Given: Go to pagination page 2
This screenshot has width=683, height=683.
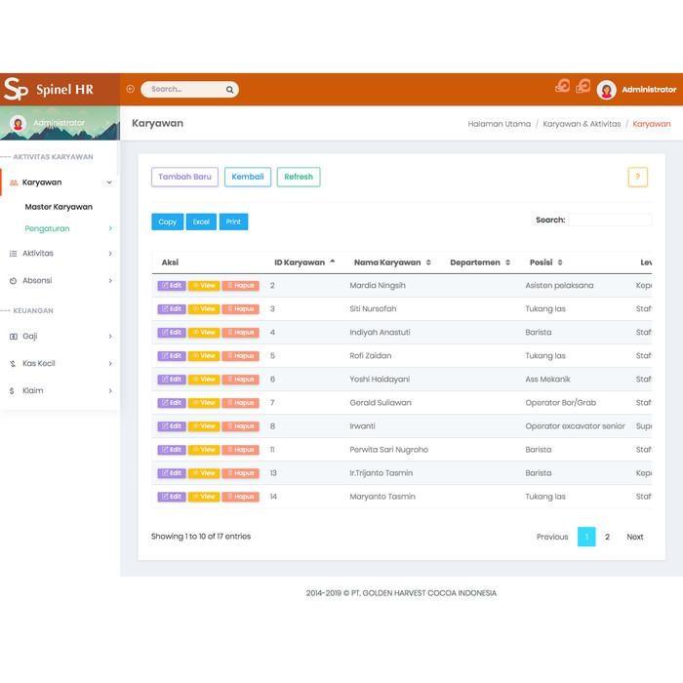Looking at the screenshot, I should pyautogui.click(x=607, y=537).
